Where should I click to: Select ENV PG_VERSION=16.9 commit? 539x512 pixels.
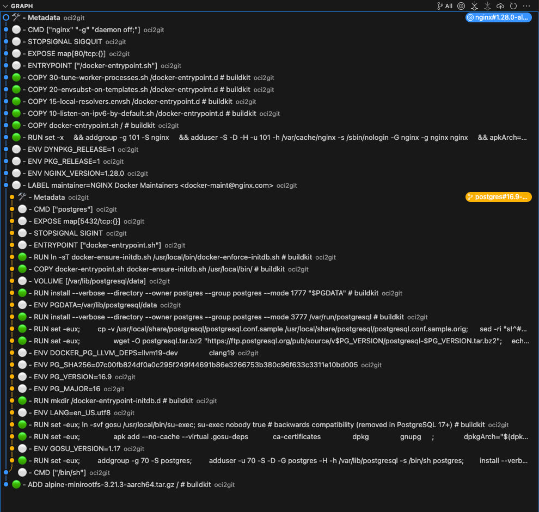pos(269,377)
